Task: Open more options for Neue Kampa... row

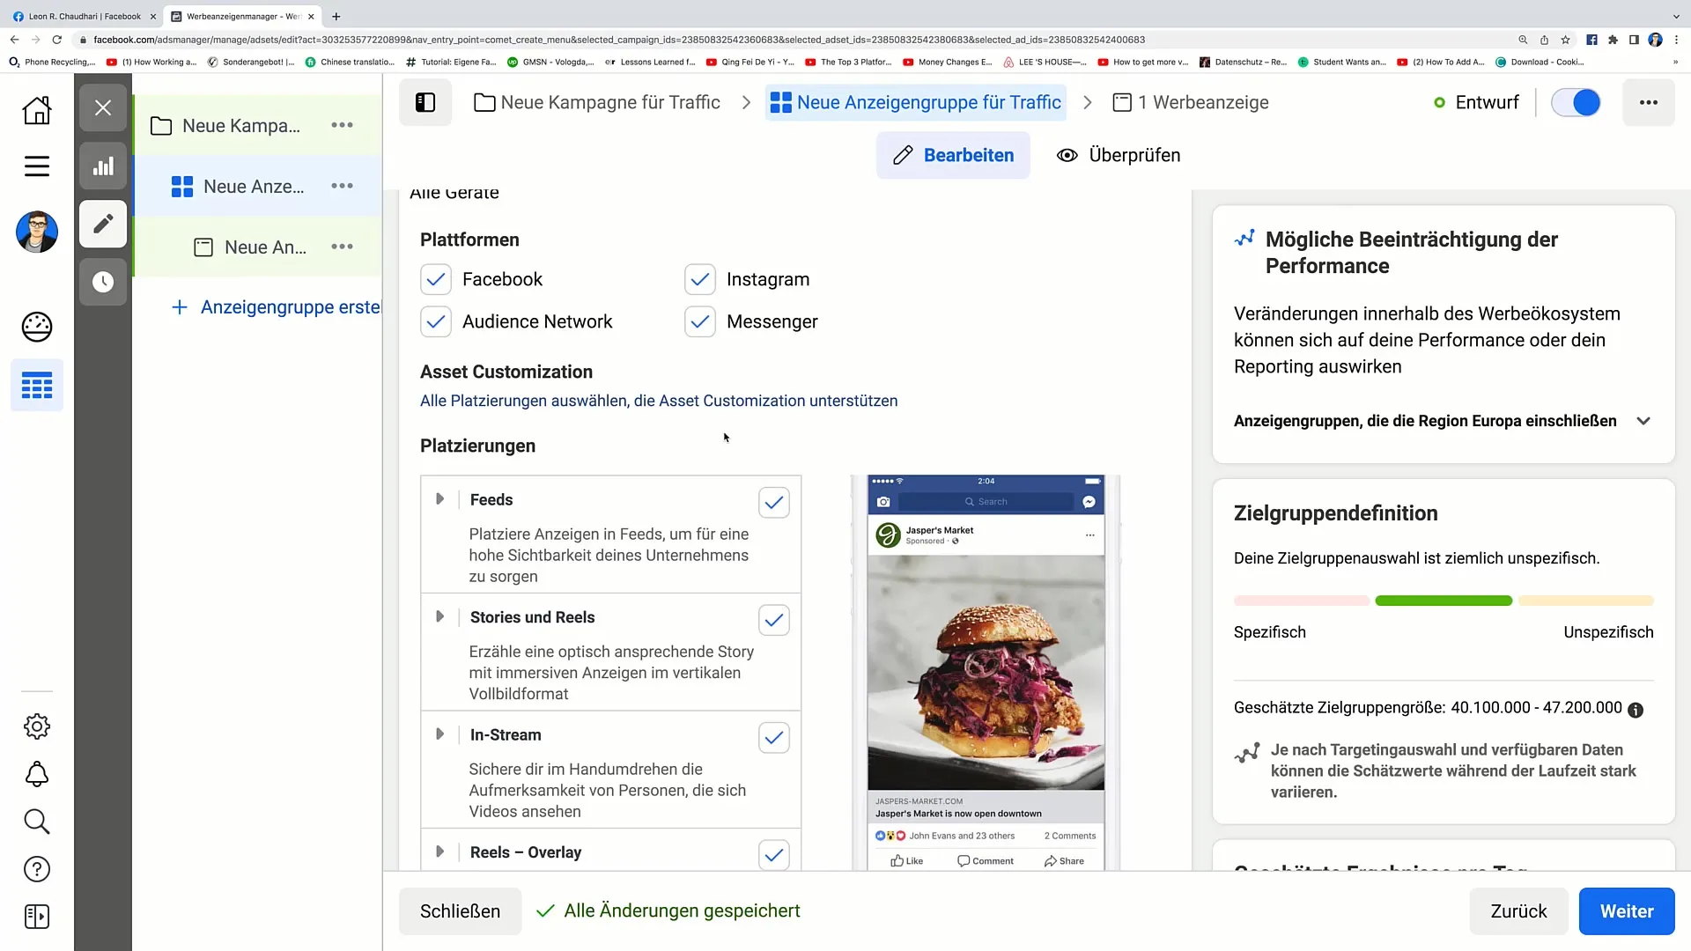Action: point(342,126)
